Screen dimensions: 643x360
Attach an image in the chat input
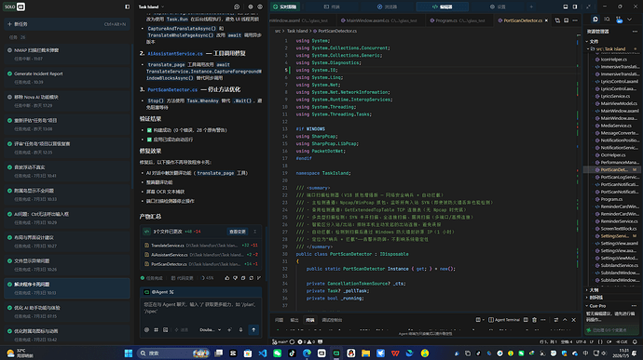click(165, 329)
